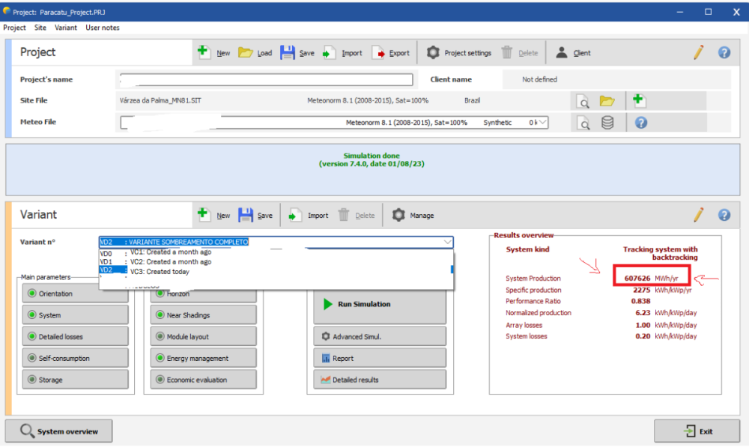Open the User notes menu
Viewport: 749px width, 447px height.
click(102, 28)
